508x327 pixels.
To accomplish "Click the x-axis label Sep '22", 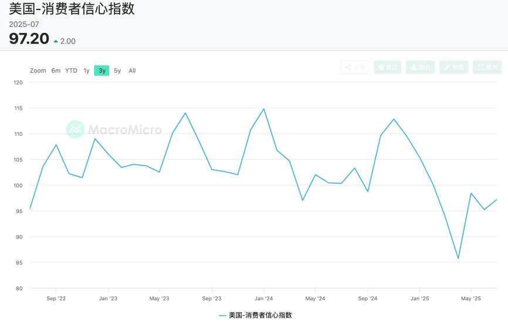I will 56,298.
